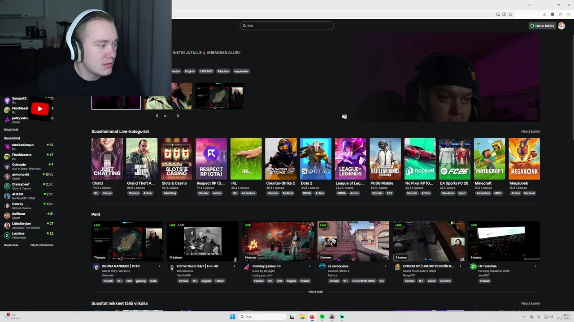574x322 pixels.
Task: Open Starlie666 avatar under Horror Room stream
Action: 171,267
